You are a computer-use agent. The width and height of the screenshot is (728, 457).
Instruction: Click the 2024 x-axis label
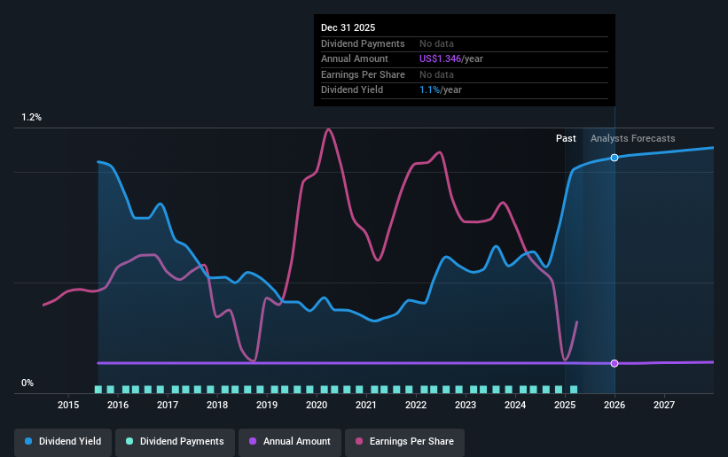pos(515,405)
